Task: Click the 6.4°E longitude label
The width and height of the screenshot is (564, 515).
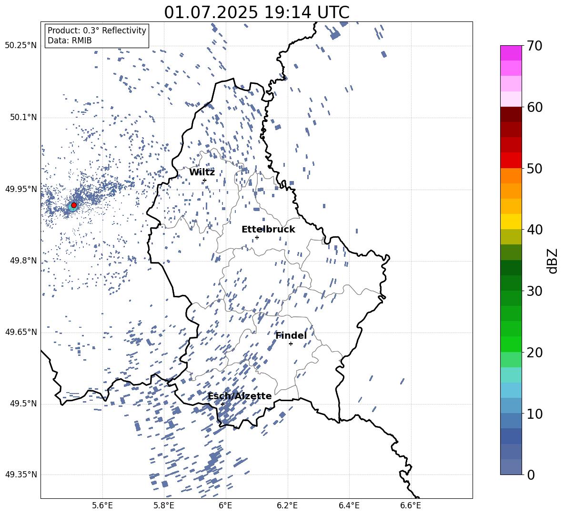Action: click(x=349, y=505)
